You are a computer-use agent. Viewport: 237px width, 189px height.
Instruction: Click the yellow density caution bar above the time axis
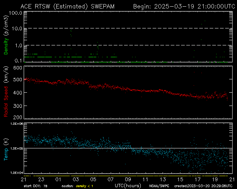[126, 176]
